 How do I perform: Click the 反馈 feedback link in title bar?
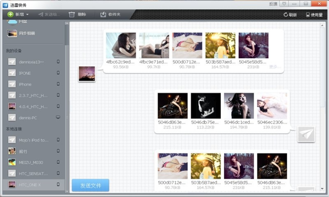tap(273, 4)
